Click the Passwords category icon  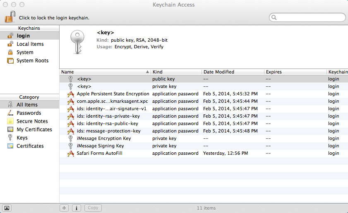tap(10, 113)
